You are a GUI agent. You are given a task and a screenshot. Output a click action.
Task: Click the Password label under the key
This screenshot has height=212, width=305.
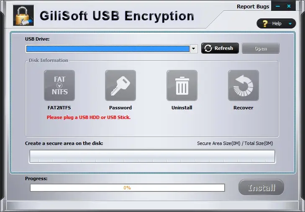[120, 108]
